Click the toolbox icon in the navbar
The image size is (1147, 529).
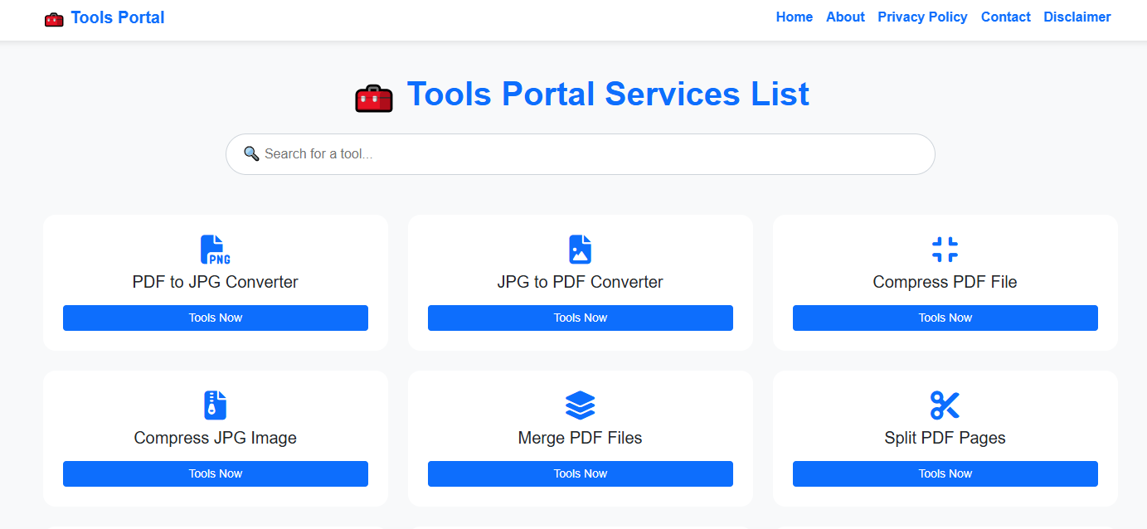pos(54,18)
